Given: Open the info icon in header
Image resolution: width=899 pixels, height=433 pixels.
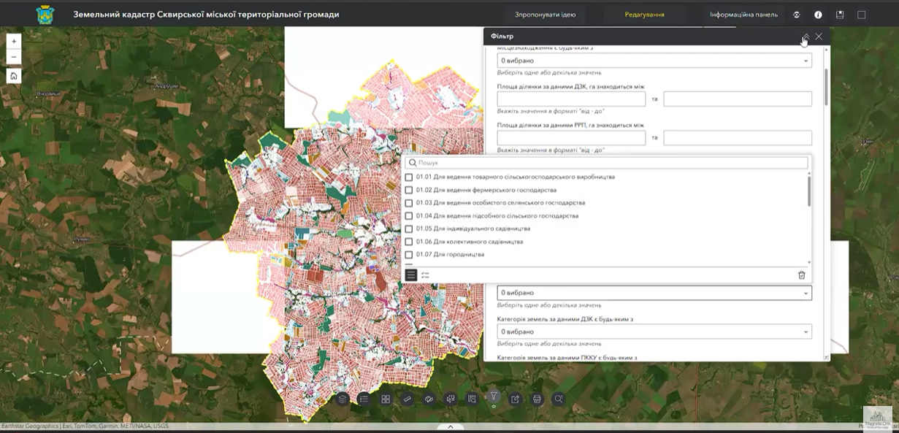Looking at the screenshot, I should pyautogui.click(x=818, y=15).
